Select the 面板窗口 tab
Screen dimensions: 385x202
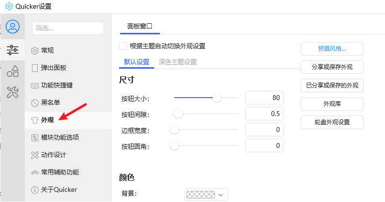139,27
